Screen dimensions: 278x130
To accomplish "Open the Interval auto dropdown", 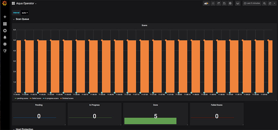I will pos(25,13).
